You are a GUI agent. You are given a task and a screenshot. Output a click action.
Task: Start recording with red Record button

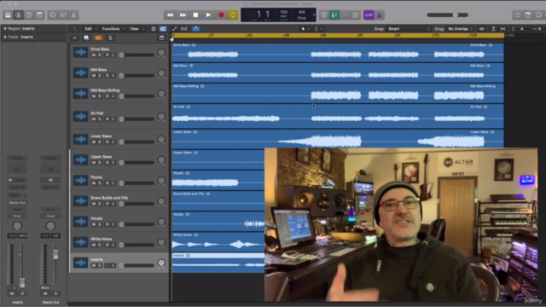click(x=221, y=15)
